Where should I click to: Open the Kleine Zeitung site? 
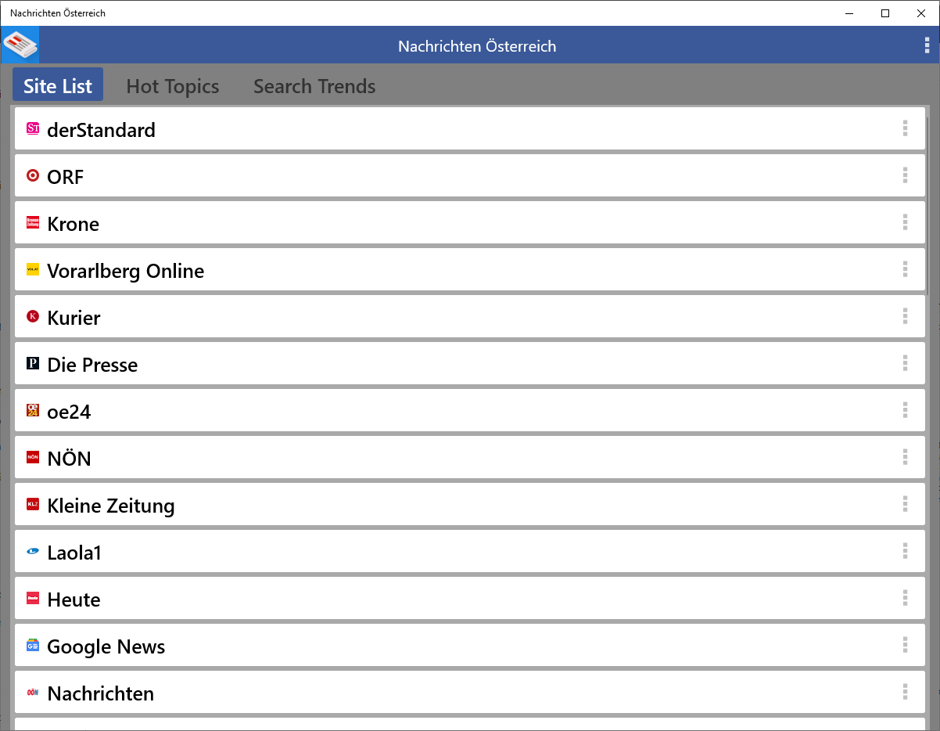470,504
